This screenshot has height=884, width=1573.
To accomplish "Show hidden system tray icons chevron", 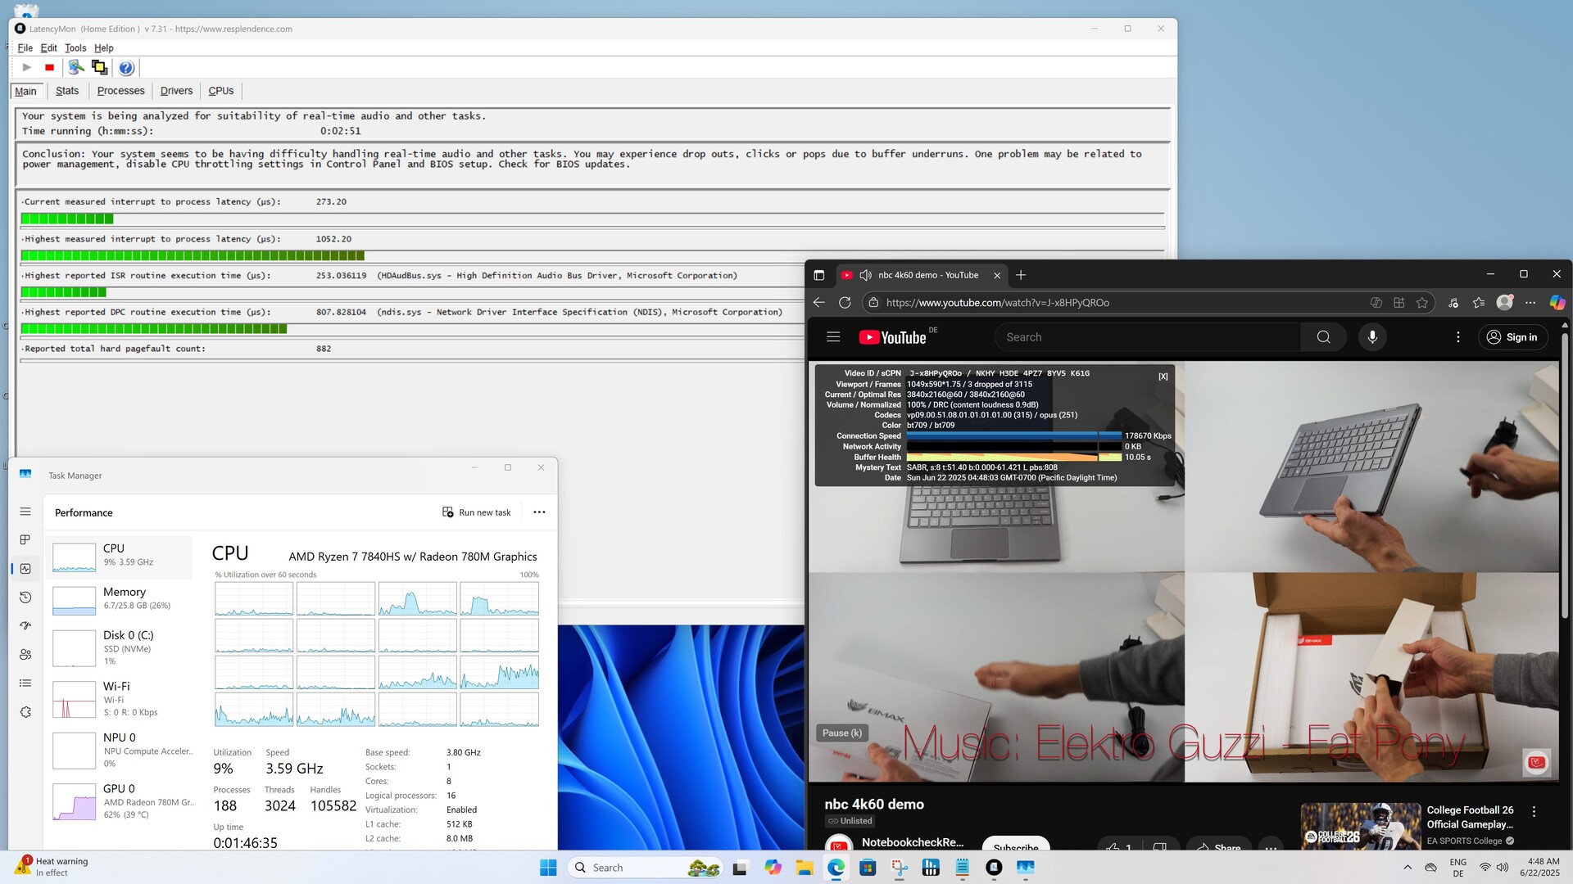I will click(1408, 868).
